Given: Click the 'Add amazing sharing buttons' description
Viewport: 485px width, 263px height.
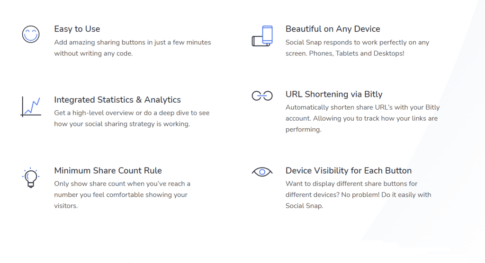Looking at the screenshot, I should (x=133, y=48).
